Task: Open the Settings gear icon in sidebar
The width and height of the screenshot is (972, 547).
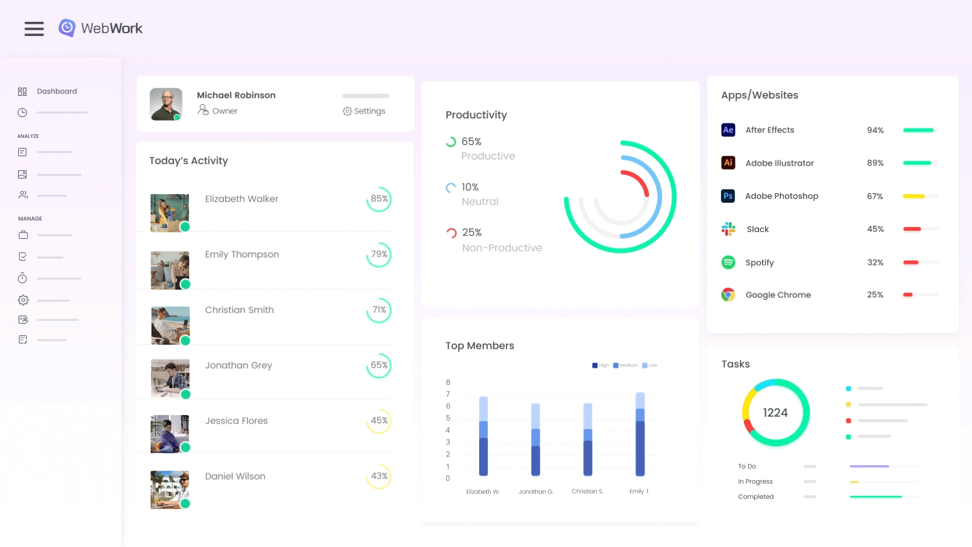Action: pyautogui.click(x=23, y=300)
